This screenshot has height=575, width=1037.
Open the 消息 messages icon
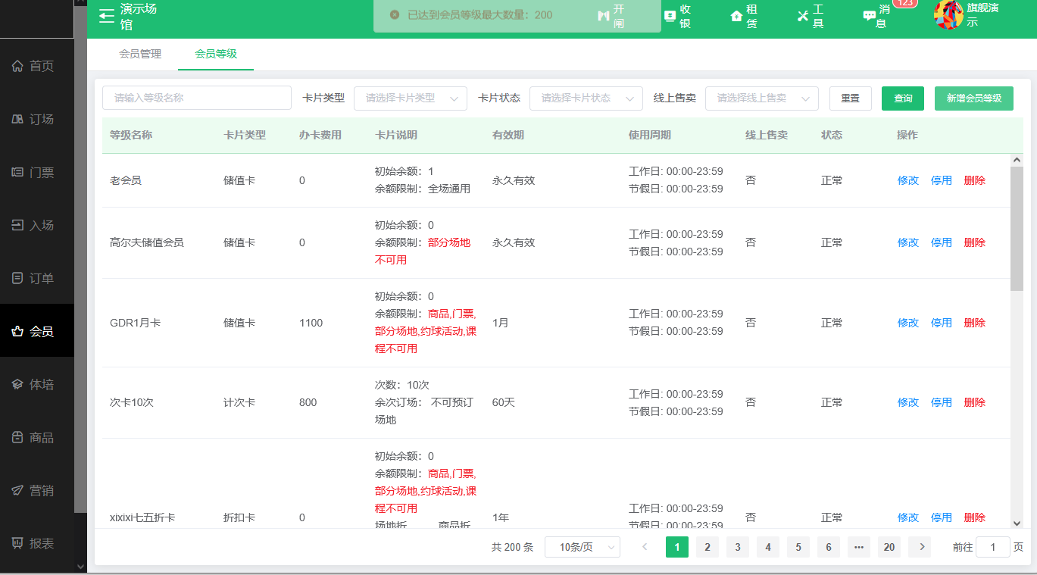coord(869,16)
